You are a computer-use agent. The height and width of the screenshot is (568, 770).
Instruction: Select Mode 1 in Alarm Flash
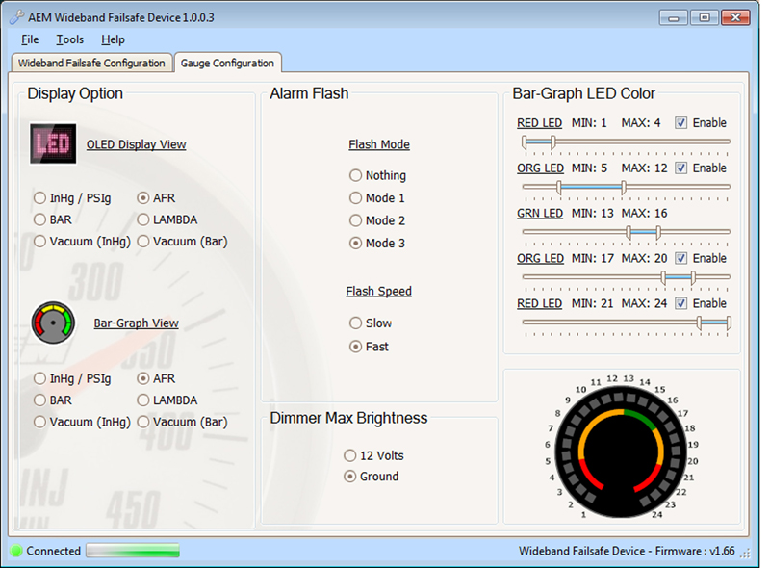355,197
